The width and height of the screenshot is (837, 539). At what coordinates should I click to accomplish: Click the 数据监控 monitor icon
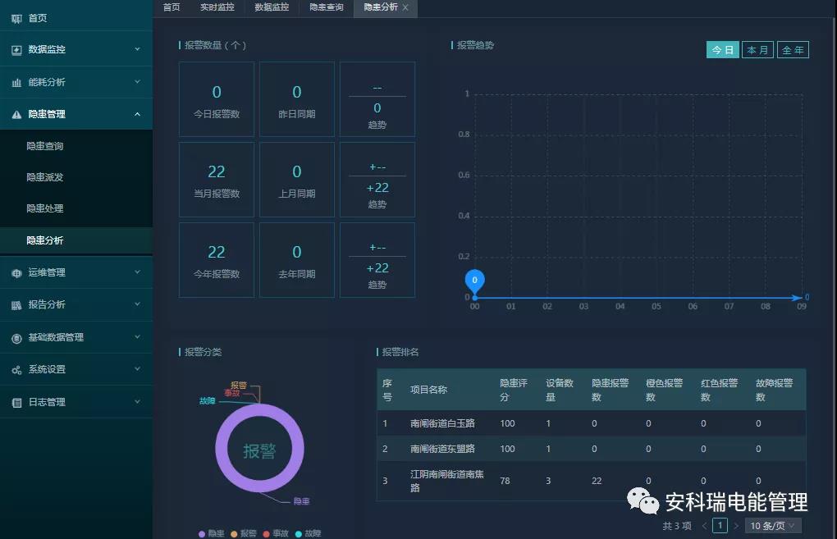point(16,49)
